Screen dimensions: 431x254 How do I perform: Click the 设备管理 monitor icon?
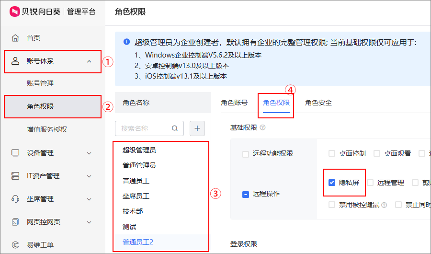click(x=15, y=153)
